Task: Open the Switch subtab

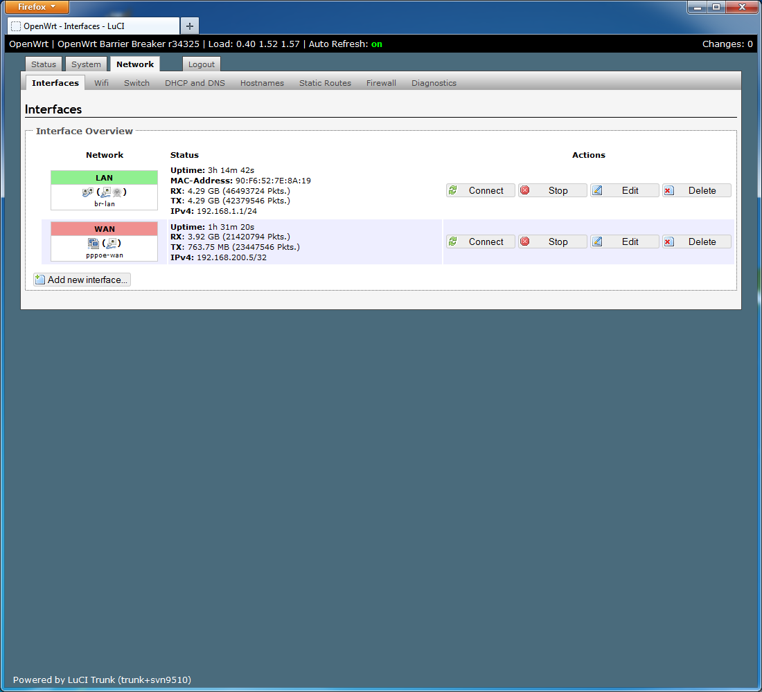Action: (136, 83)
